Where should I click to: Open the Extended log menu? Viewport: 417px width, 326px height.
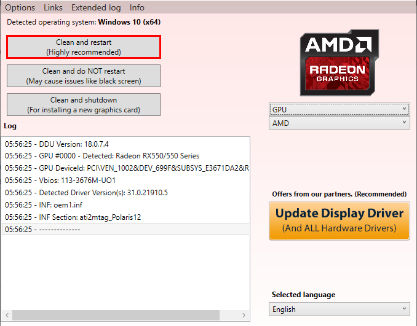pos(96,7)
